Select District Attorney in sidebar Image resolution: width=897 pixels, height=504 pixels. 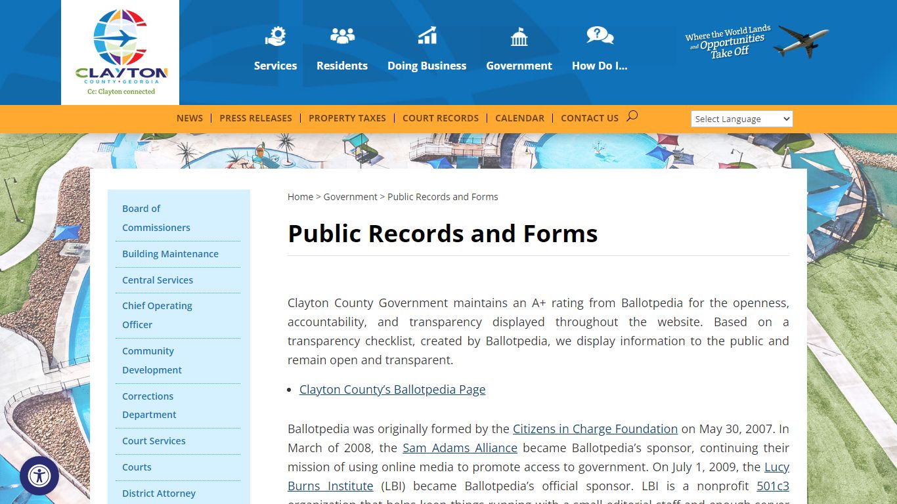pyautogui.click(x=159, y=493)
